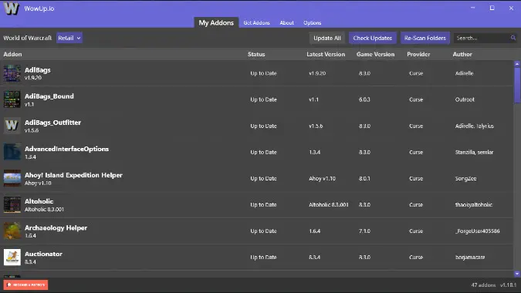Select the AdiBags_Outfitter addon name
521x293 pixels.
[x=52, y=123]
